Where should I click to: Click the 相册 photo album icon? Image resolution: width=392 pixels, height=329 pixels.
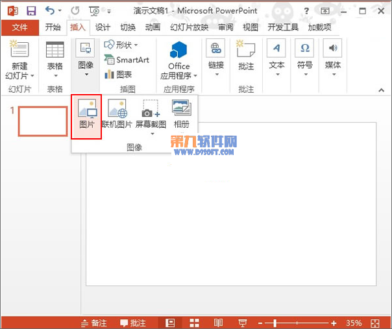tap(181, 115)
